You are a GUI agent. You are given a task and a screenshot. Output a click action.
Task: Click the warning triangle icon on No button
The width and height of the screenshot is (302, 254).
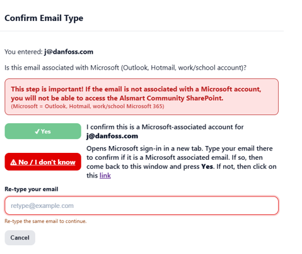click(x=13, y=162)
